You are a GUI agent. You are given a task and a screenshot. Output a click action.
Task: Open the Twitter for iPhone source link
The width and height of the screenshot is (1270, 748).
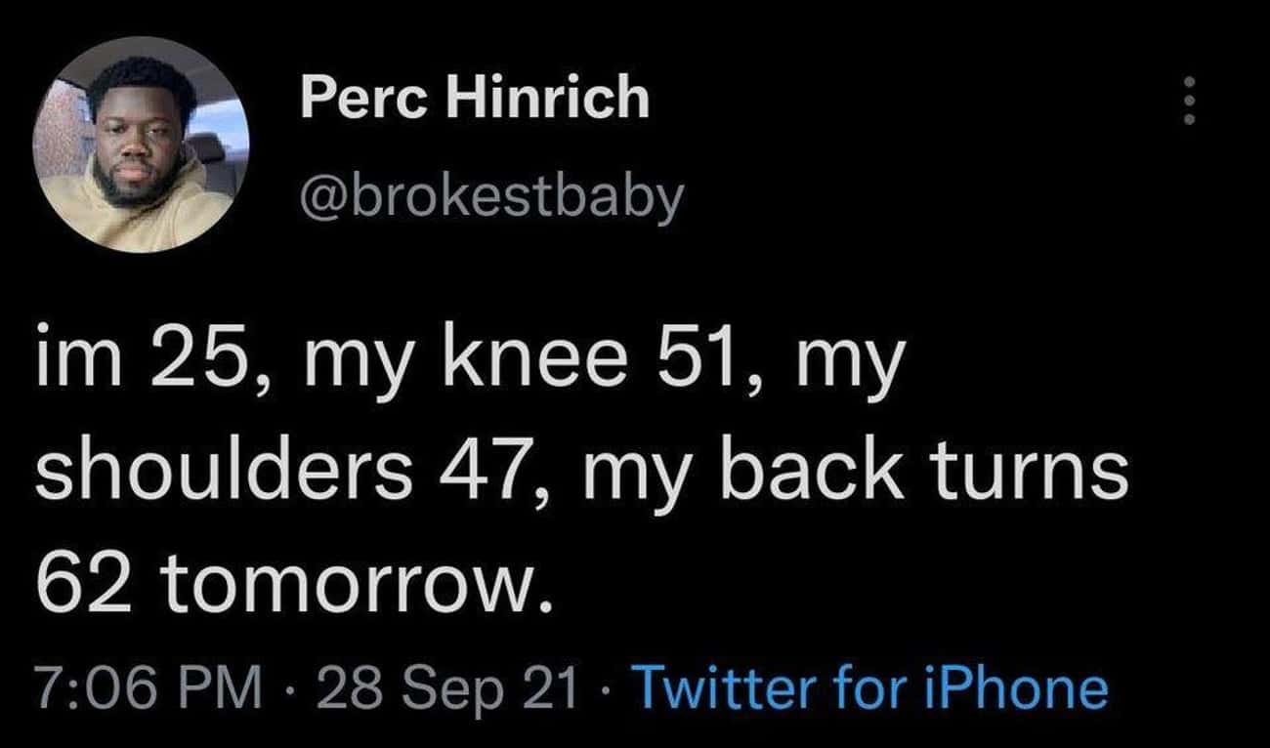871,686
